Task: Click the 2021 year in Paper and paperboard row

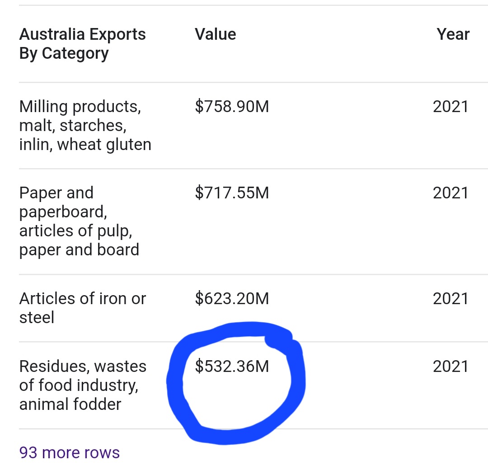Action: tap(450, 193)
